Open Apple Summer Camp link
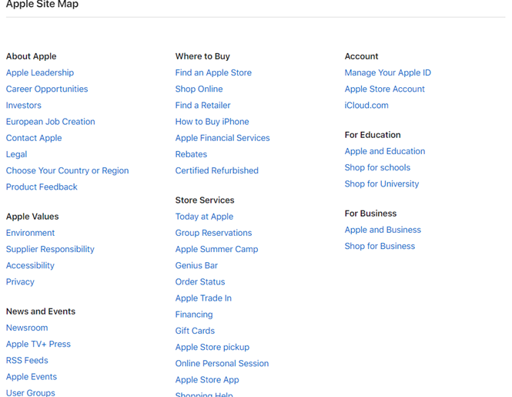Screen dimensions: 512x397 (217, 249)
